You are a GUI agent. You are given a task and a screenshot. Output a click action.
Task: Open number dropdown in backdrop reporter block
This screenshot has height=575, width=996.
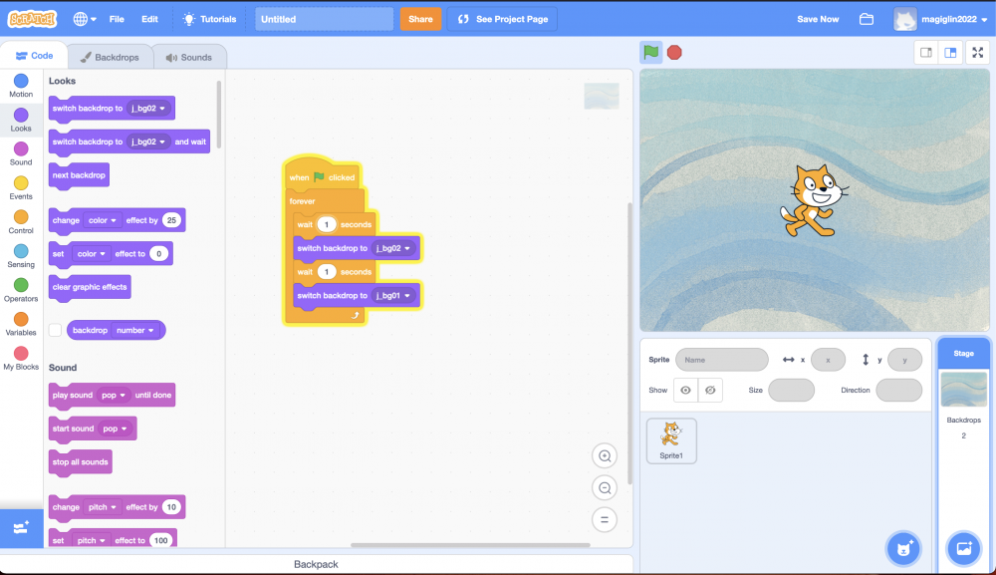pos(135,331)
